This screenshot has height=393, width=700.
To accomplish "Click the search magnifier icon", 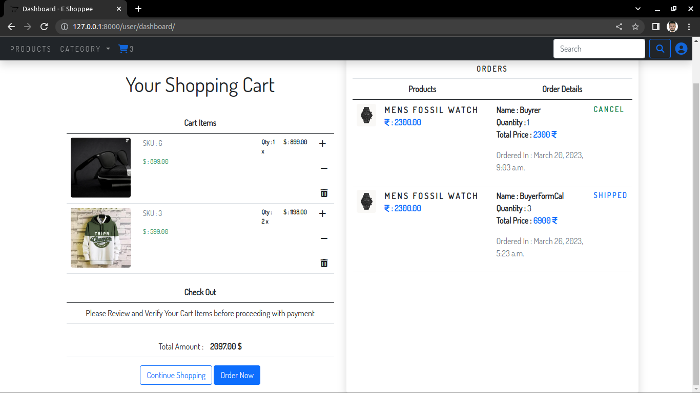I will point(660,49).
